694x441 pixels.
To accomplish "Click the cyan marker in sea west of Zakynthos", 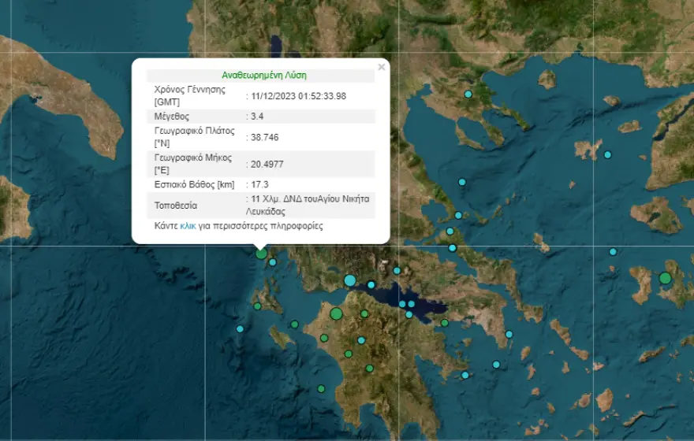I will [x=240, y=329].
